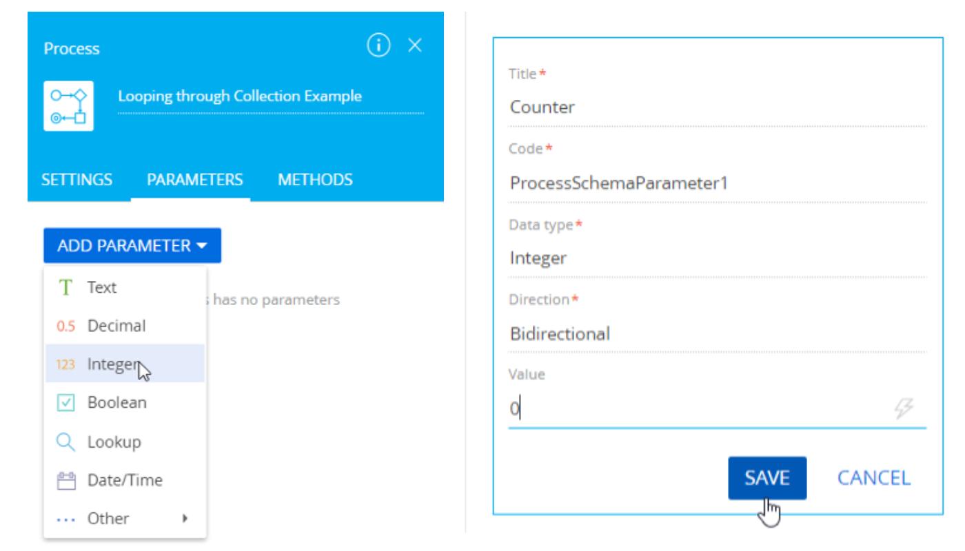
Task: Open the Add Parameter dropdown
Action: (132, 246)
